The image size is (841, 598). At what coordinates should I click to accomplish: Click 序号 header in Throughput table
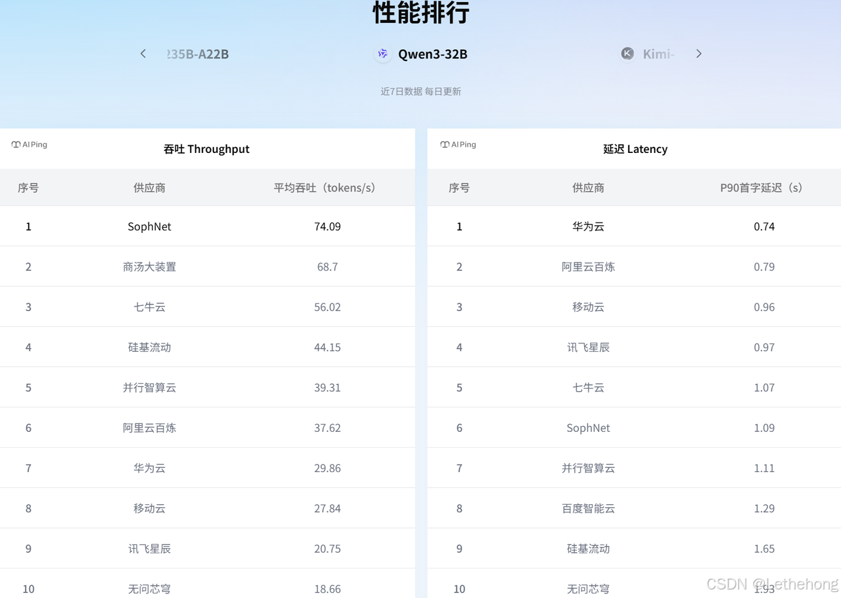click(x=28, y=188)
